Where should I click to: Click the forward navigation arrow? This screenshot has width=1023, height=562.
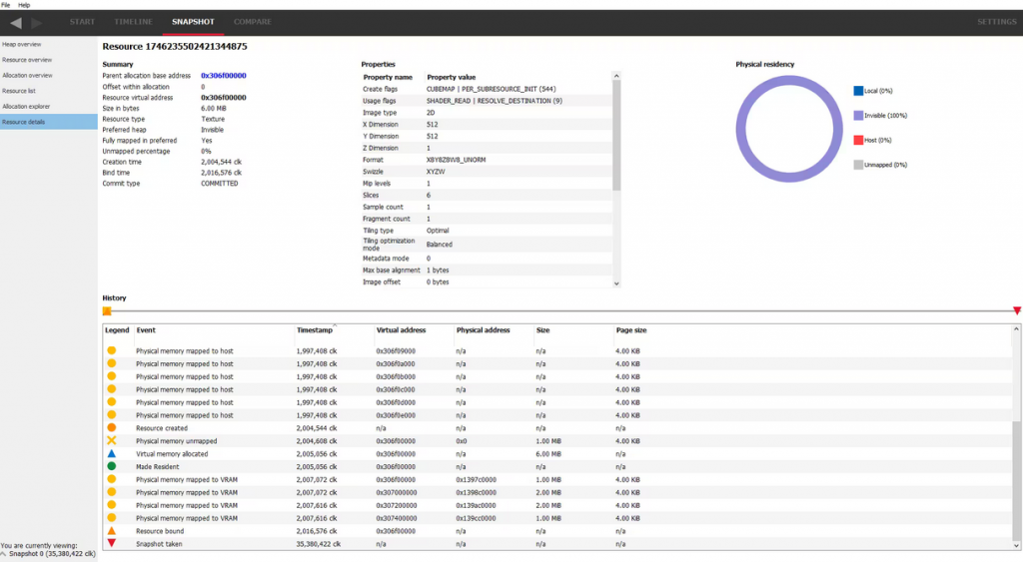[x=37, y=22]
